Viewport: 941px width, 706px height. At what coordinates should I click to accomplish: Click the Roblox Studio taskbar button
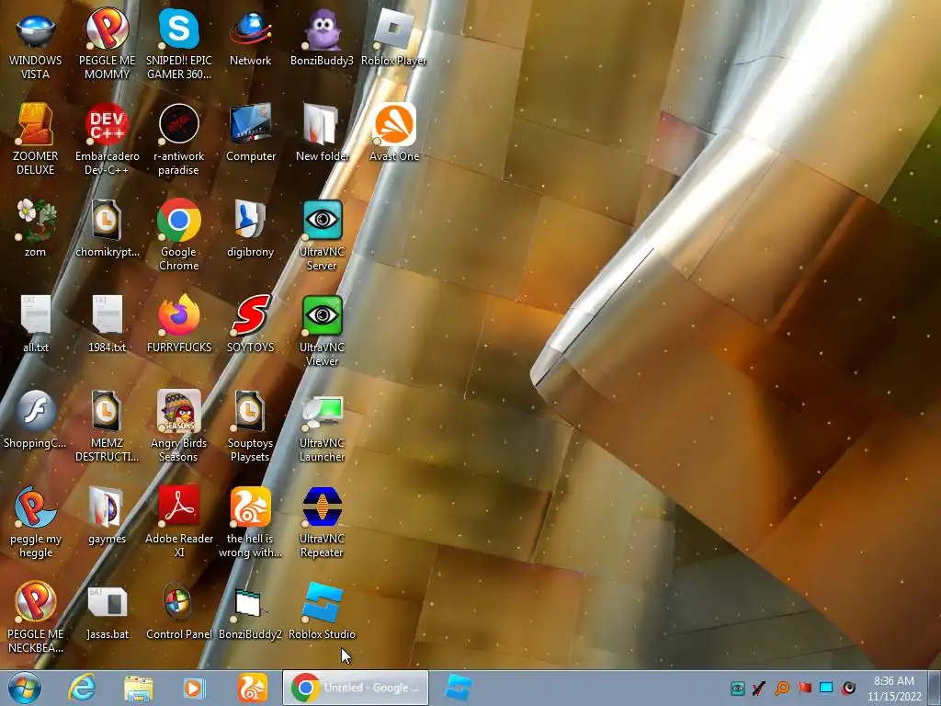point(459,688)
